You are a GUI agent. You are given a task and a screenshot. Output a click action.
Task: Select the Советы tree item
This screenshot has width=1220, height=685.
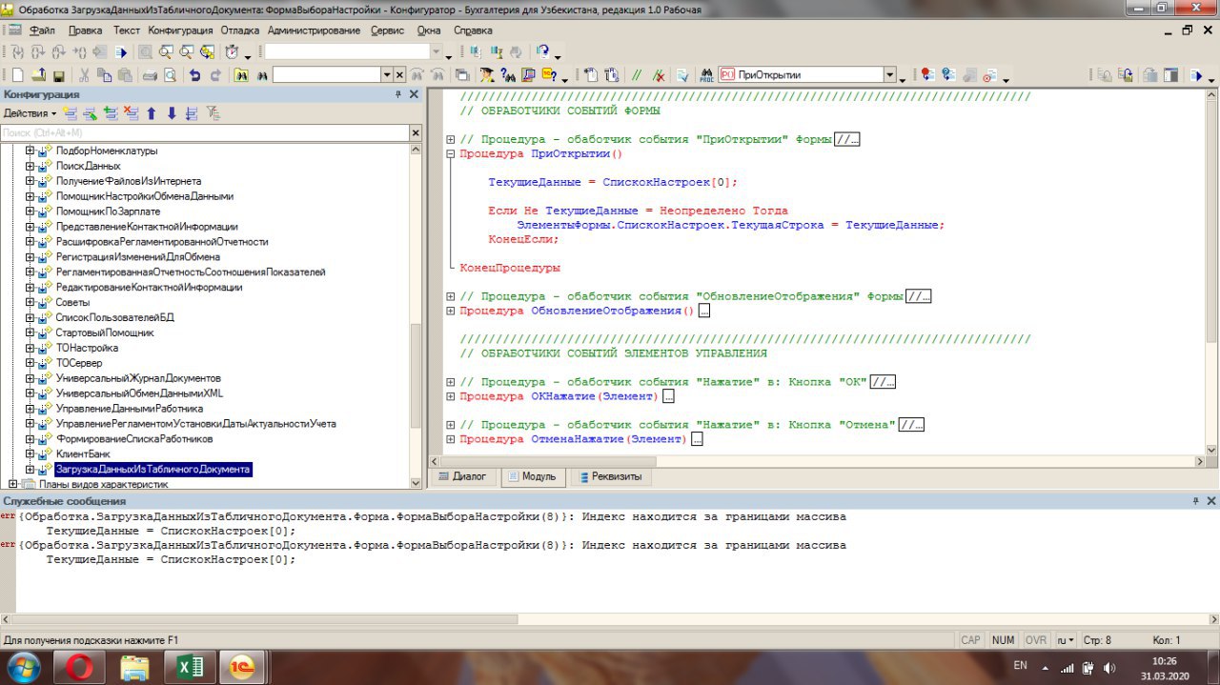coord(72,302)
